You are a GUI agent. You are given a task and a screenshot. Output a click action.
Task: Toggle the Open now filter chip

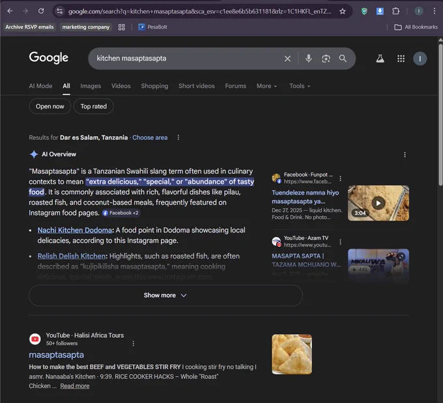point(50,107)
